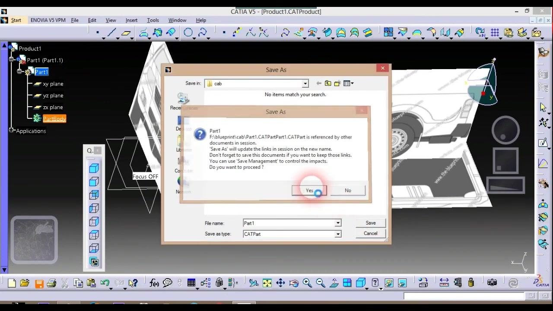The width and height of the screenshot is (553, 311).
Task: Go up one folder level in Save As
Action: click(328, 83)
